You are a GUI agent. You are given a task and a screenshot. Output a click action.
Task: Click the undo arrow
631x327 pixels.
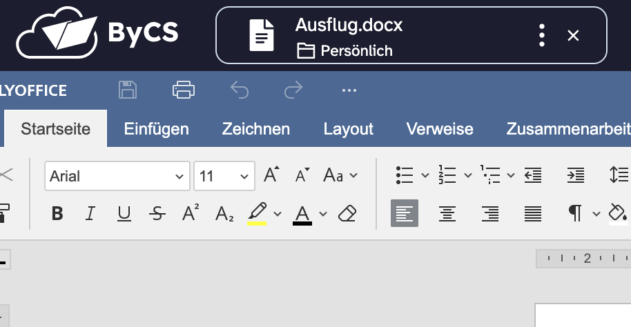coord(239,90)
